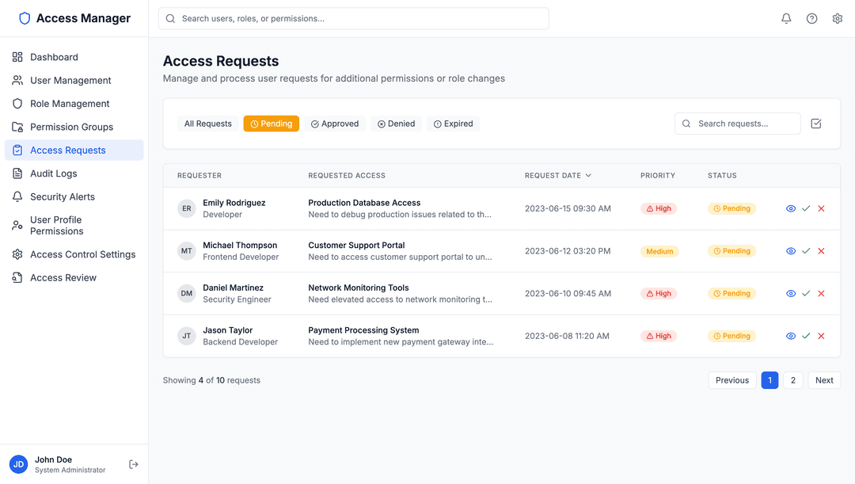Go to page 2 of requests
Viewport: 855px width, 484px height.
(x=792, y=380)
